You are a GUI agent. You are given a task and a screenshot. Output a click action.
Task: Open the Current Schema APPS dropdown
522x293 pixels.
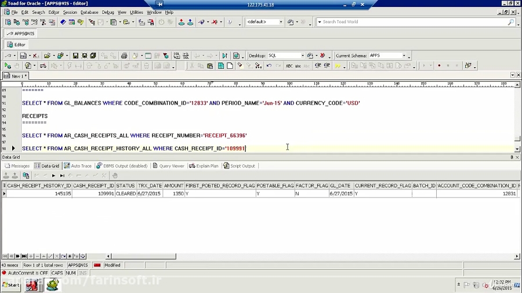point(404,56)
